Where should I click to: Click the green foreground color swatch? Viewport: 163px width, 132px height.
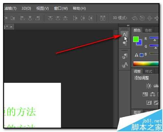[136, 39]
